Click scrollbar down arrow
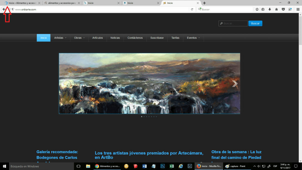The image size is (302, 170). point(300,161)
